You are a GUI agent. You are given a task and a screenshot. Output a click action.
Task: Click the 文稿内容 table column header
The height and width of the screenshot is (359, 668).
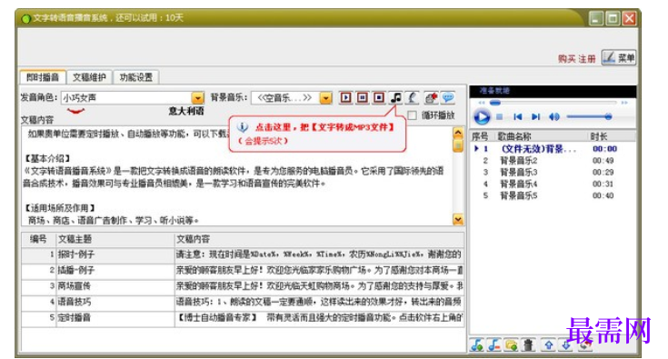pos(319,239)
